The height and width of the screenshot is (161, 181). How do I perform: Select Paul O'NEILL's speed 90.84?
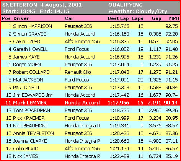coord(171,87)
